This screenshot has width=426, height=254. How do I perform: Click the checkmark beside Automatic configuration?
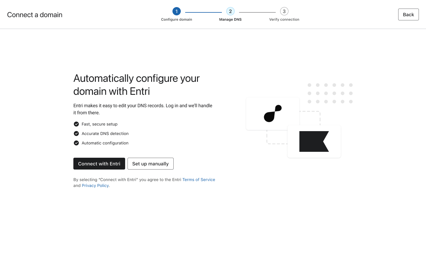coord(76,143)
